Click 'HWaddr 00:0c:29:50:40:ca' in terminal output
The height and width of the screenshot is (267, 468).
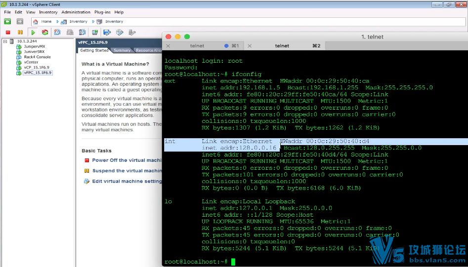pos(324,81)
